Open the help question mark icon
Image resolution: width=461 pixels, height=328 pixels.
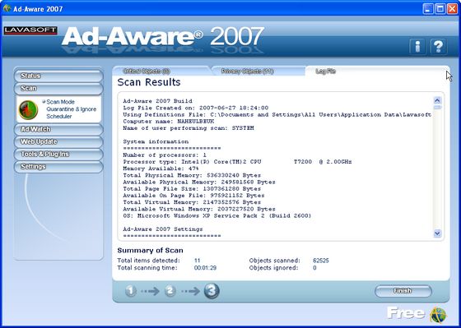(438, 46)
